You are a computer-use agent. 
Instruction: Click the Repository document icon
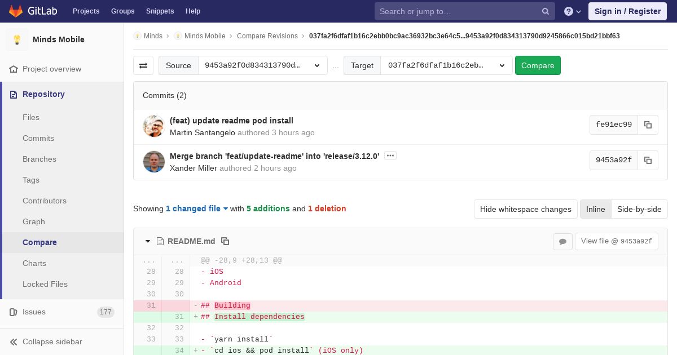tap(14, 95)
